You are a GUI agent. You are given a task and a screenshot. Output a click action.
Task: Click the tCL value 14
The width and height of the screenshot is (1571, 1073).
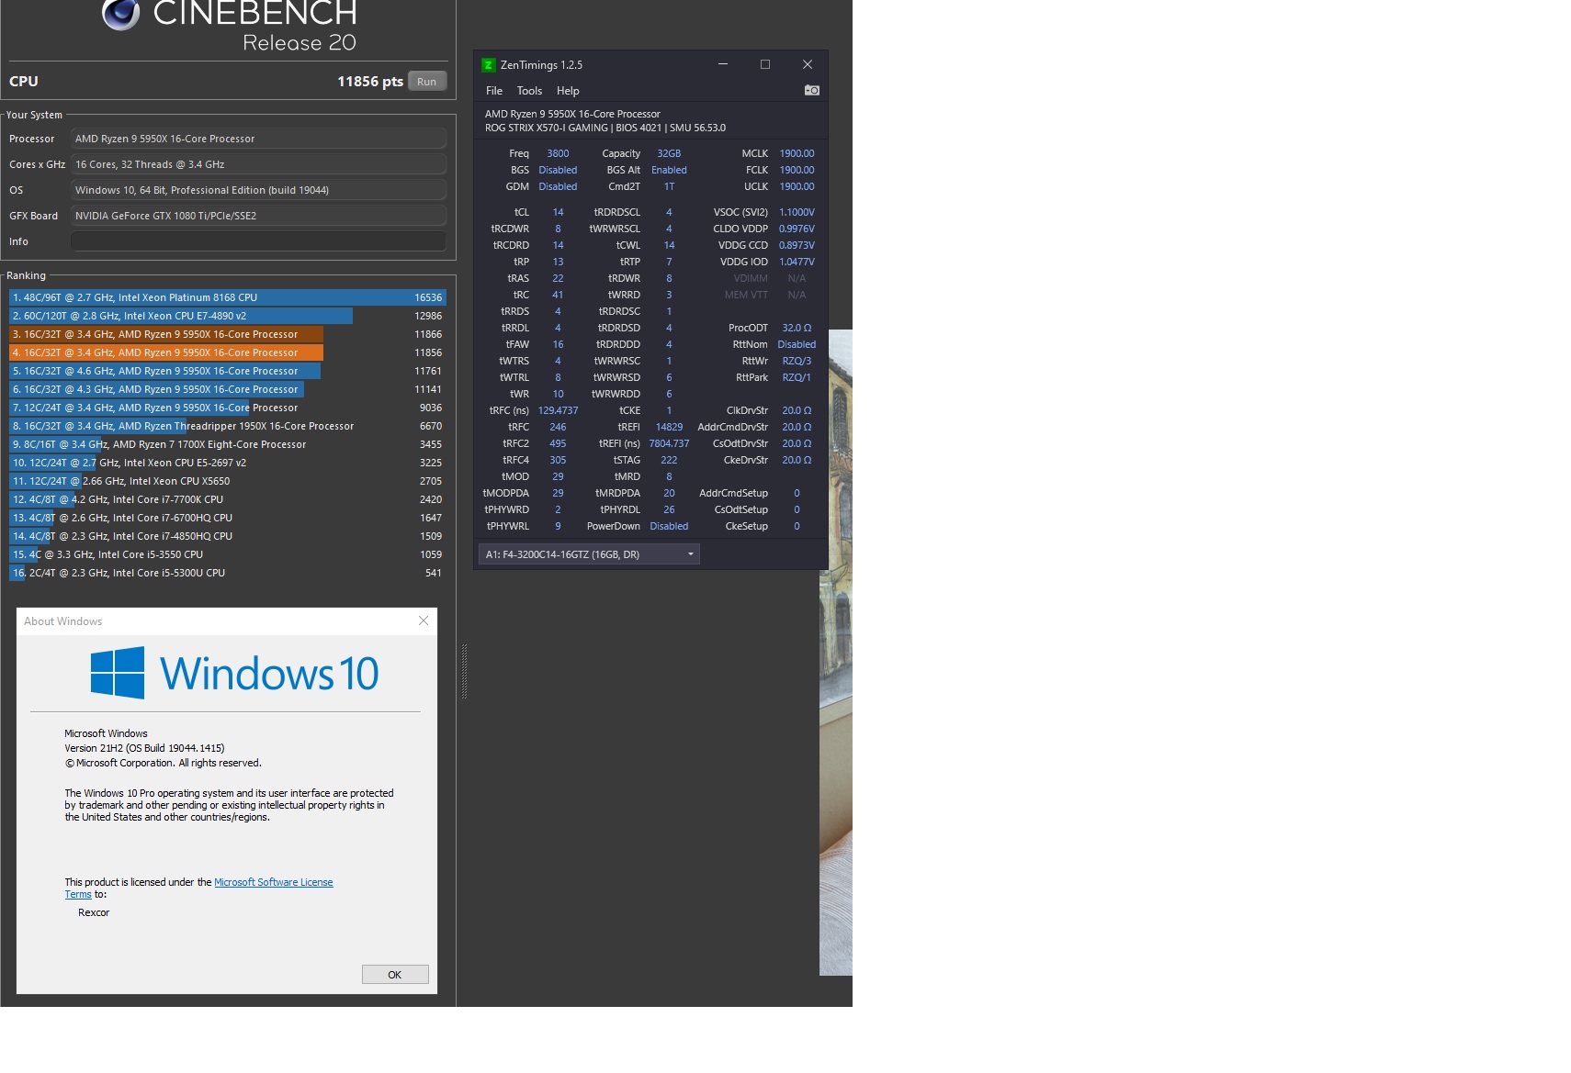(558, 212)
